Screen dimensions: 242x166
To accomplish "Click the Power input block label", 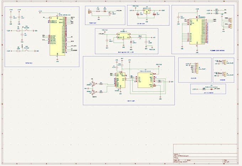I will pyautogui.click(x=93, y=23).
